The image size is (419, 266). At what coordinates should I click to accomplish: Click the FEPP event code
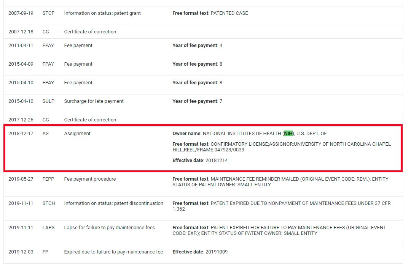(48, 179)
